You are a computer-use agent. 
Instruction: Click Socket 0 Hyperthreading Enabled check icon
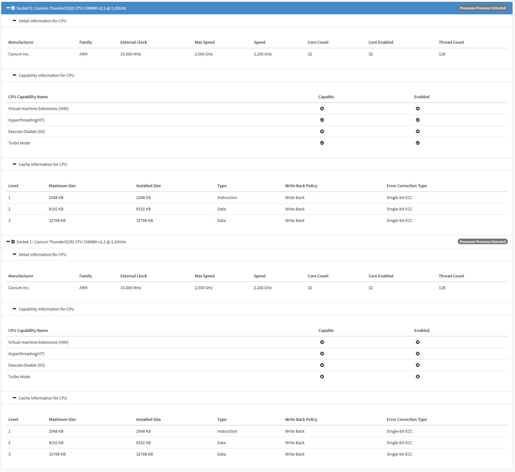[x=418, y=120]
